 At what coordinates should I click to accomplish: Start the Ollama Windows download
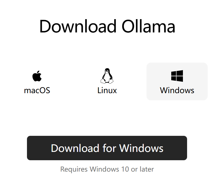pos(107,148)
